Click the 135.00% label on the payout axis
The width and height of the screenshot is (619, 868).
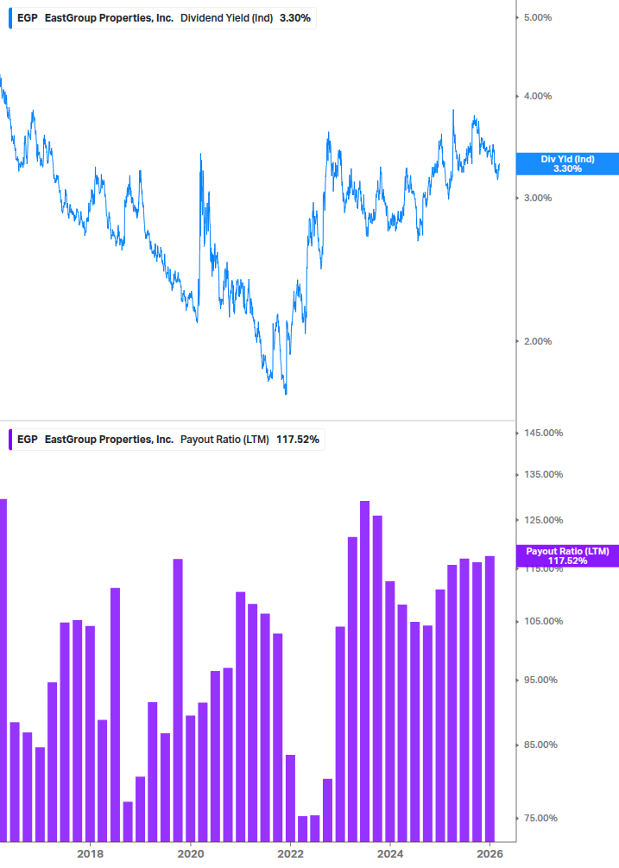pos(543,474)
